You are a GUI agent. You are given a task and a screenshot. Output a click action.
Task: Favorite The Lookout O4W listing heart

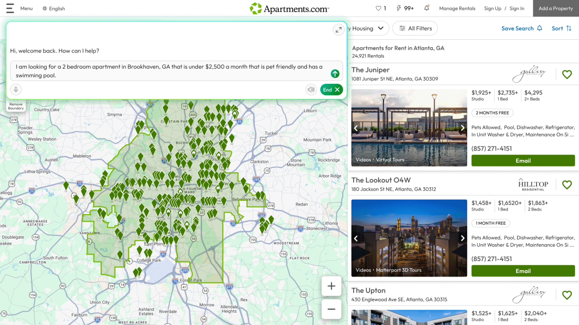point(567,185)
